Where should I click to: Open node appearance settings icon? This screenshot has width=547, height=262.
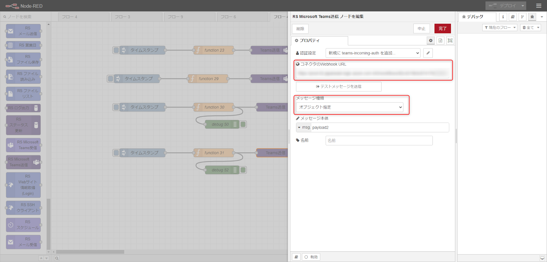[450, 41]
